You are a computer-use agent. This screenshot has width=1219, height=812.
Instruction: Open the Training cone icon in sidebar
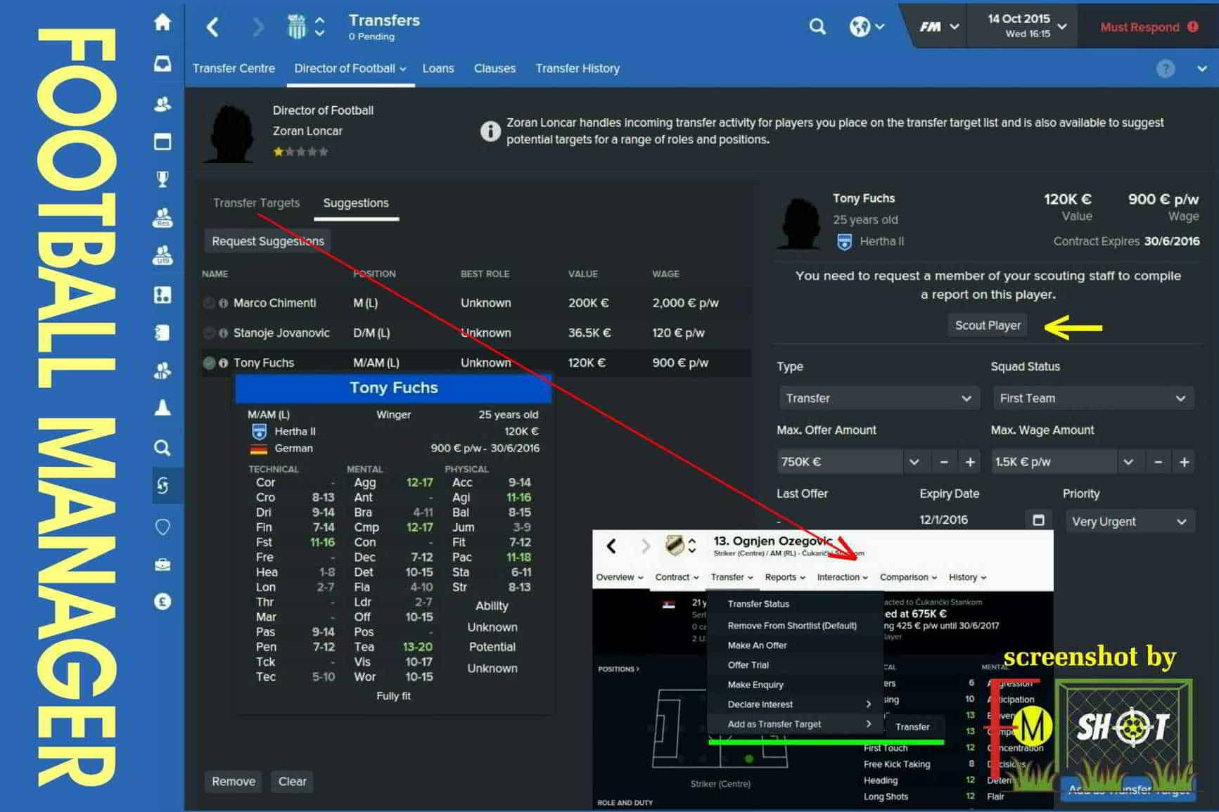(x=162, y=408)
